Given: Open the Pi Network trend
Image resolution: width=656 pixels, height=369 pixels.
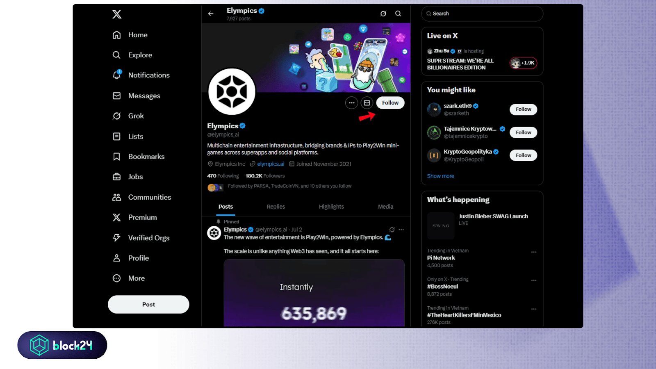Looking at the screenshot, I should (441, 258).
